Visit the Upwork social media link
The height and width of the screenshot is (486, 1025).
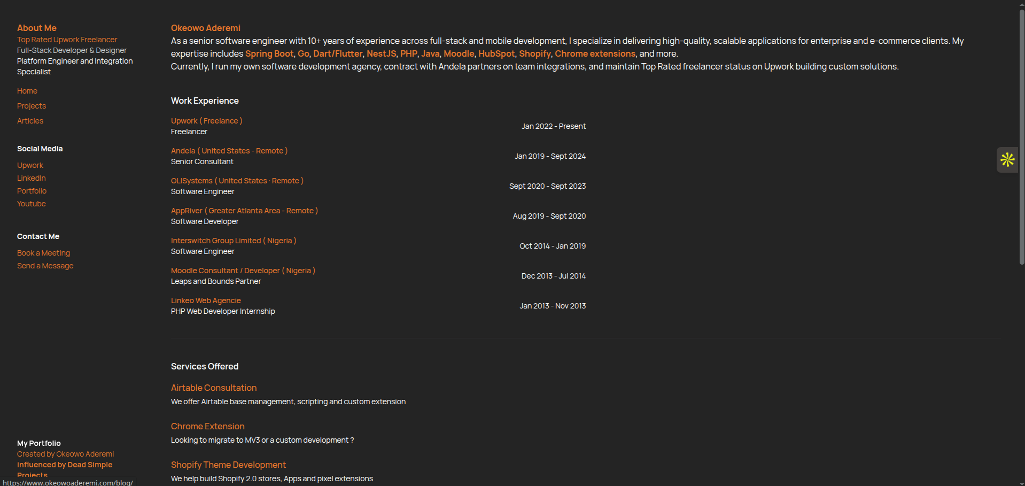30,165
